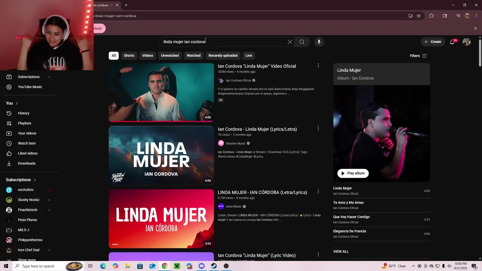Play Linda Mujer track in album list
This screenshot has width=482, height=271.
pyautogui.click(x=381, y=191)
